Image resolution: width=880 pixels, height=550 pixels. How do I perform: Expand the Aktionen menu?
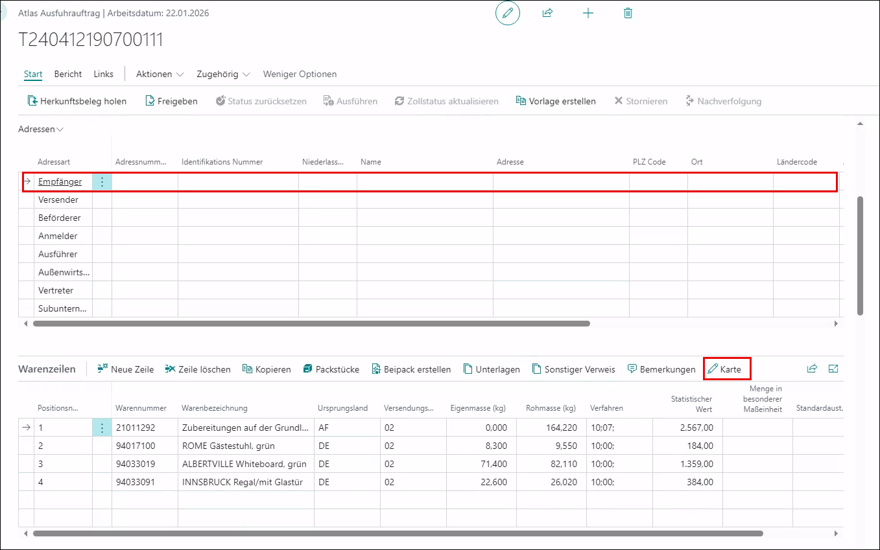(160, 74)
